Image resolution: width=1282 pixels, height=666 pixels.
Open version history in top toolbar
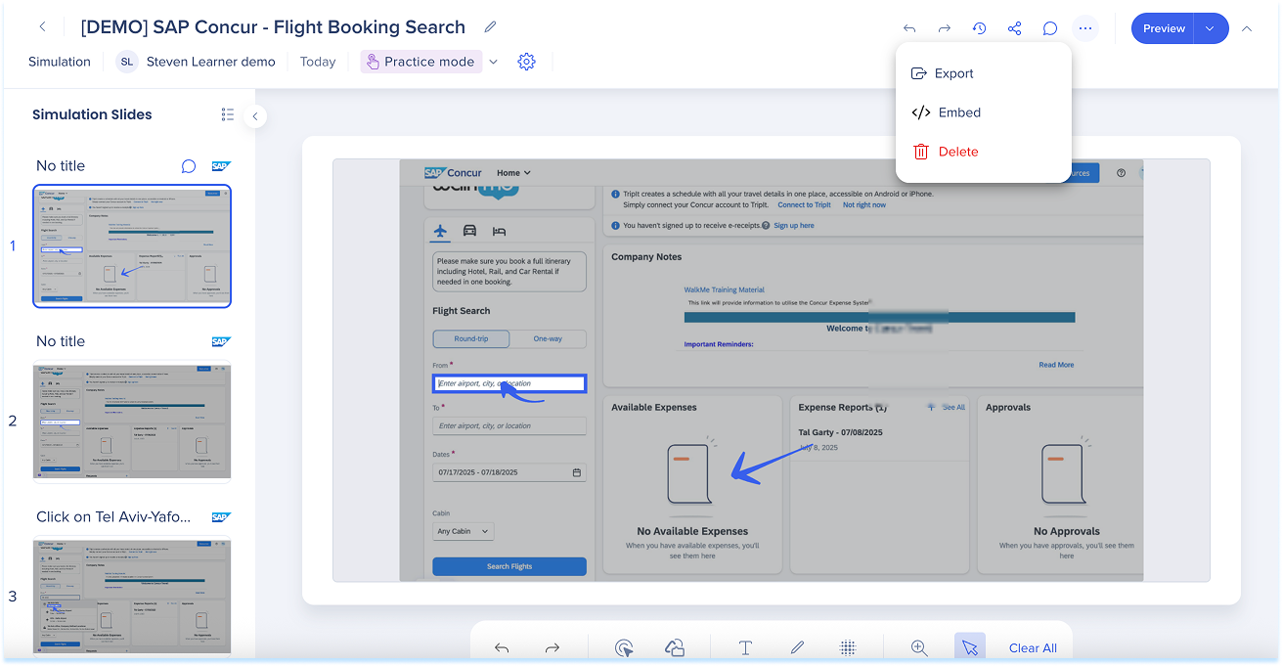pyautogui.click(x=979, y=28)
